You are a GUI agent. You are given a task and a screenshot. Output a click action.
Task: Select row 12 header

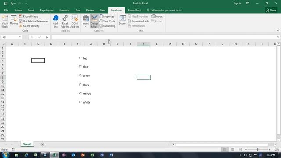[3, 94]
